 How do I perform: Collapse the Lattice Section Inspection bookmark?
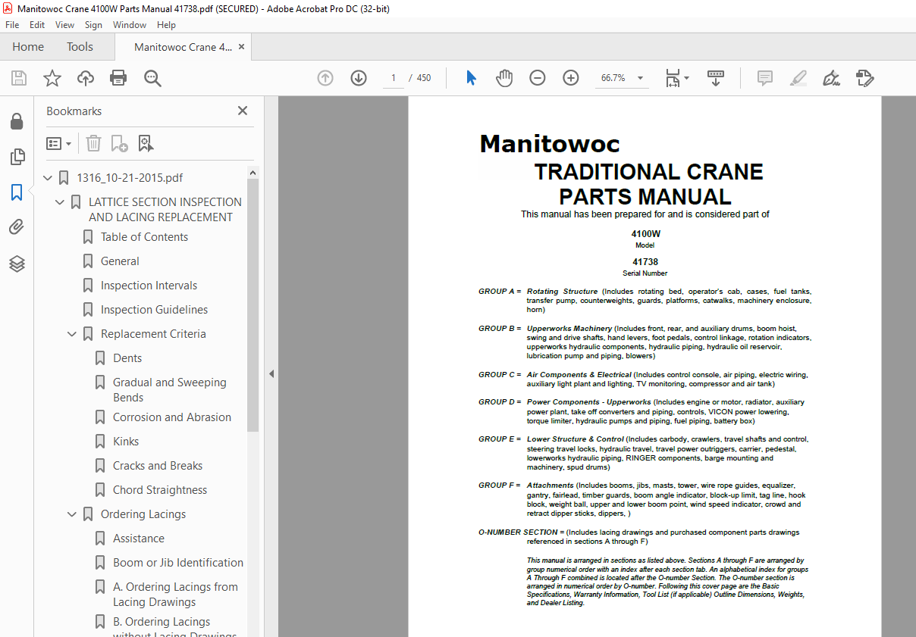(x=60, y=202)
